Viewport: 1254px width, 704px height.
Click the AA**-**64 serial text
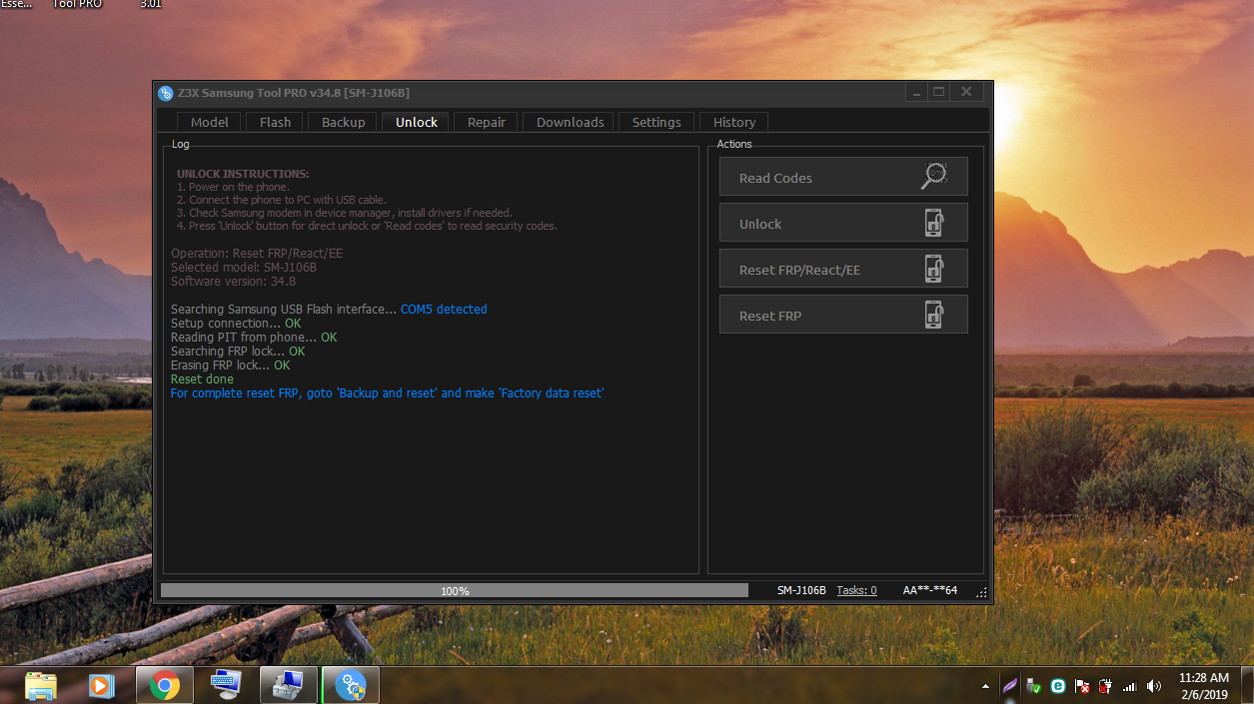(x=929, y=590)
